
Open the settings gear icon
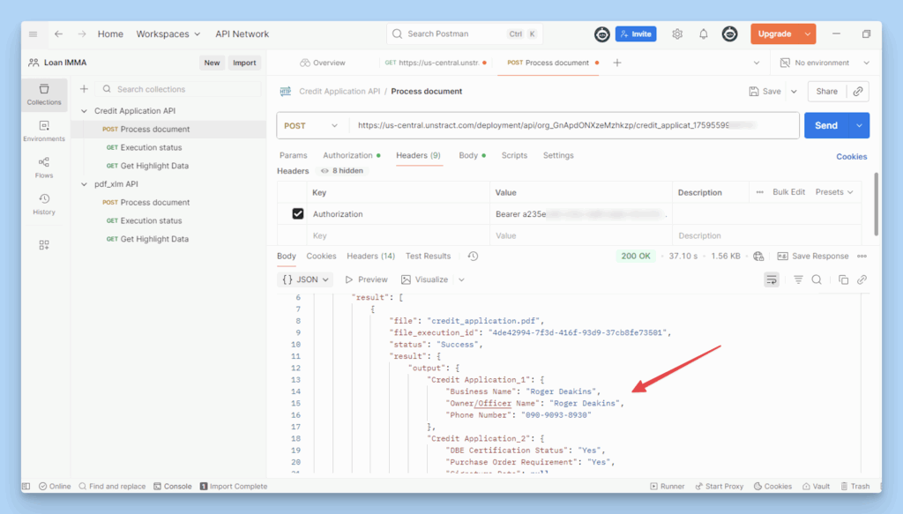[x=677, y=34]
